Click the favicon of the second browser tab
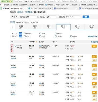98x102 pixels. 29,8
